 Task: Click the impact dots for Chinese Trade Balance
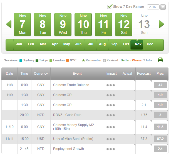(x=111, y=85)
